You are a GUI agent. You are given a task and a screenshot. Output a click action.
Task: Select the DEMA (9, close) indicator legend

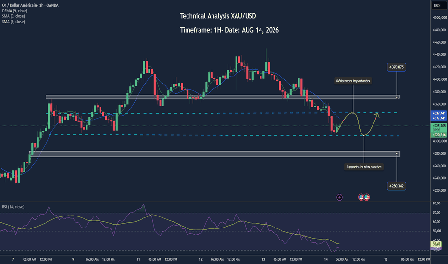14,11
